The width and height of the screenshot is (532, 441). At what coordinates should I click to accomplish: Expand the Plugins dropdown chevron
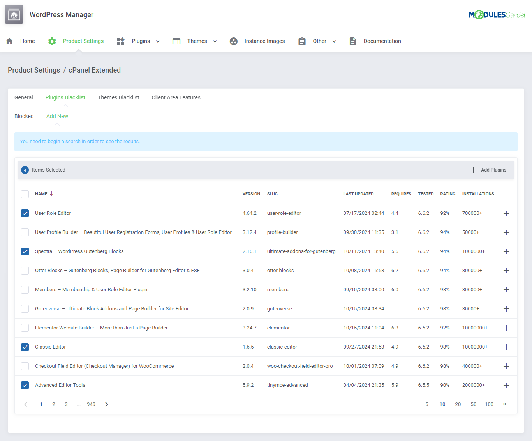(158, 41)
